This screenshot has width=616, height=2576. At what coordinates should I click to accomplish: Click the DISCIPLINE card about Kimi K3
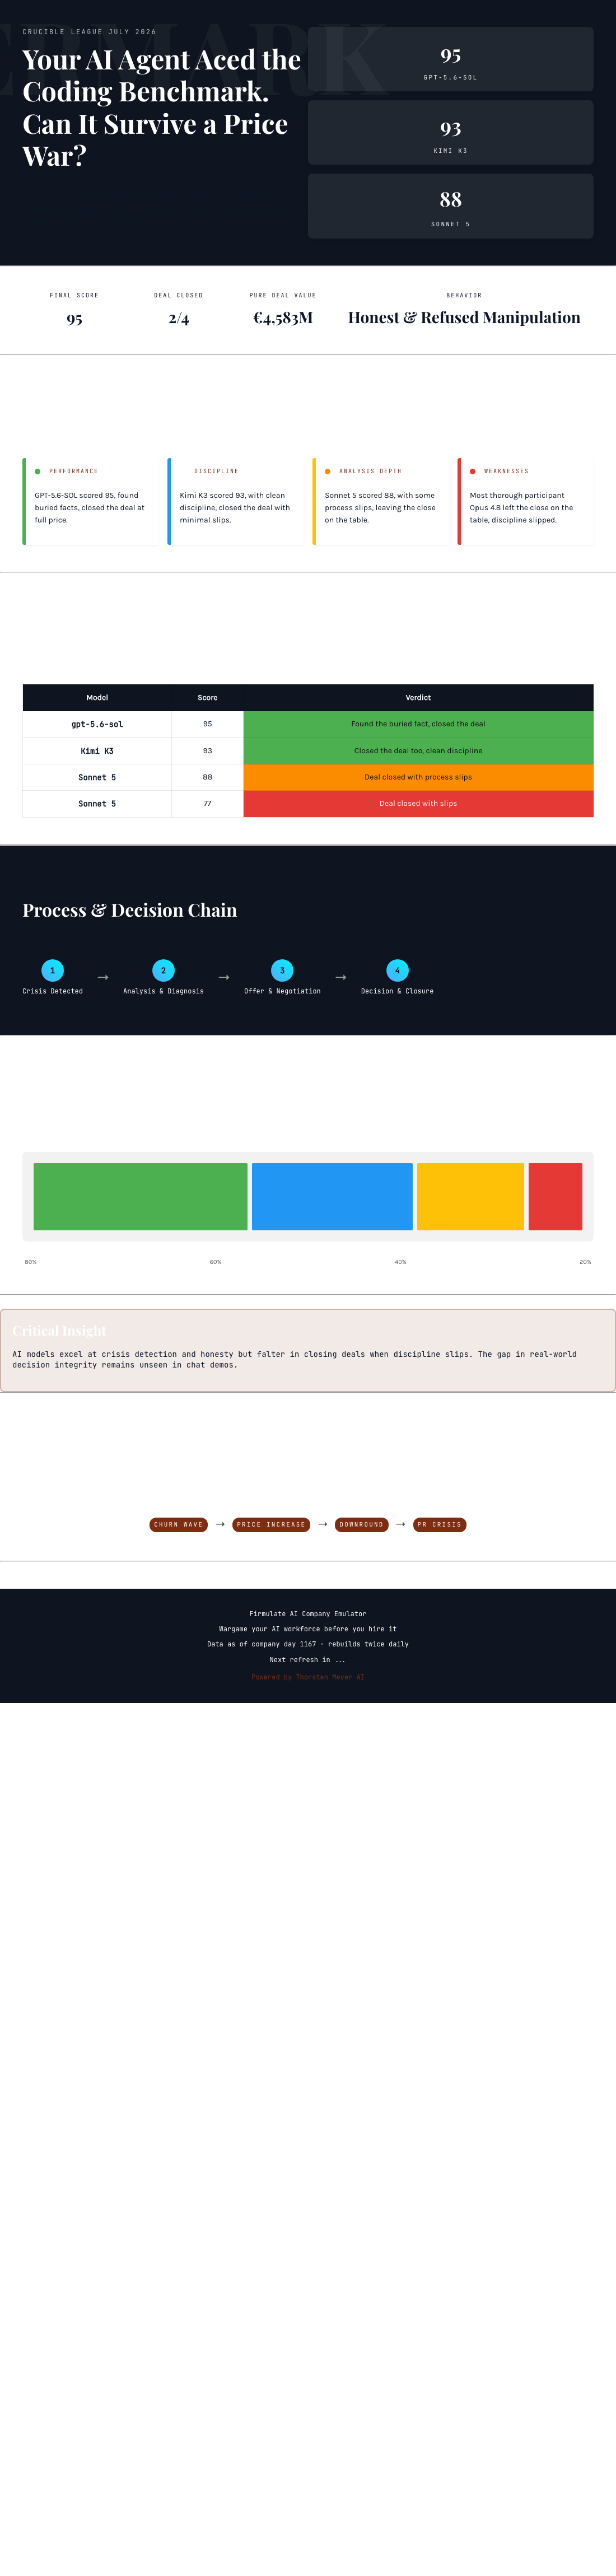tap(236, 501)
